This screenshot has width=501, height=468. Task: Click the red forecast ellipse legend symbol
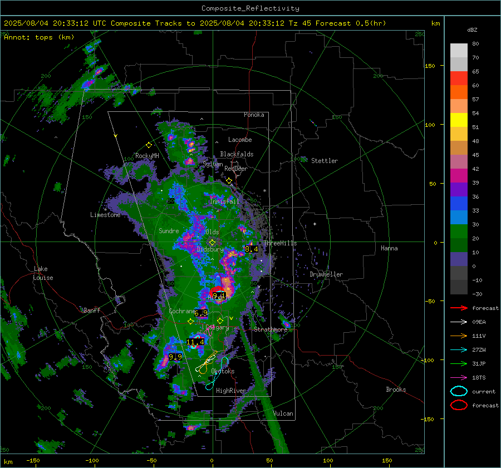pos(459,405)
